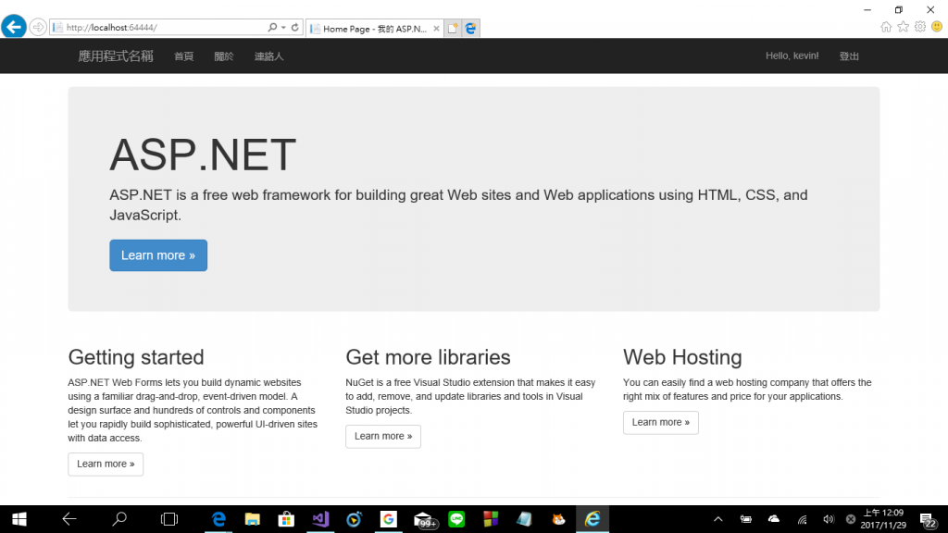Open the Favorites star icon
This screenshot has height=533, width=948.
(904, 27)
